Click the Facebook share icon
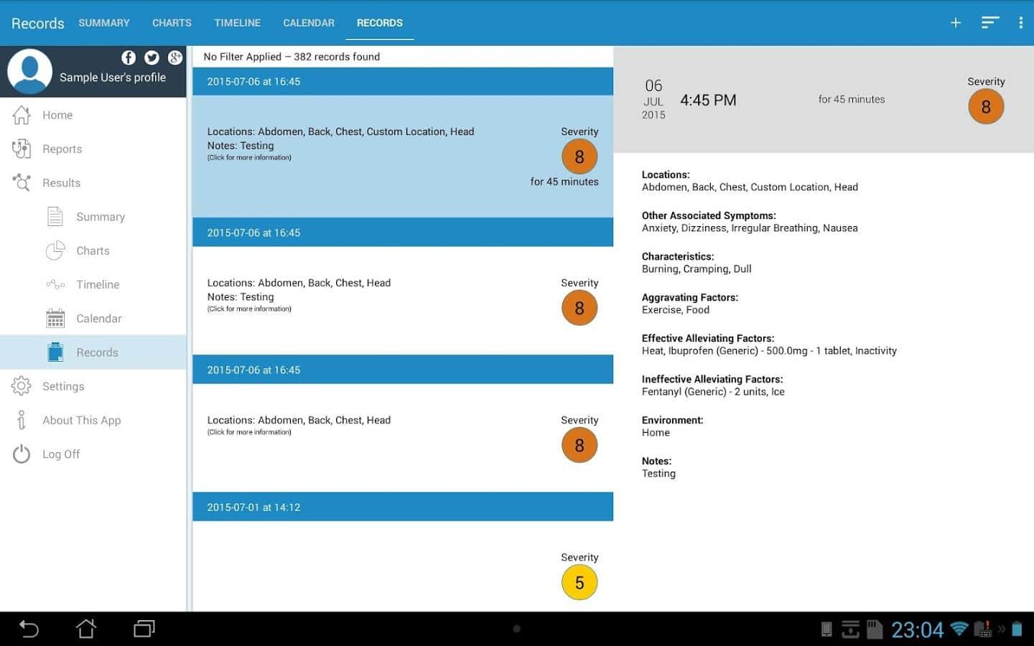The height and width of the screenshot is (646, 1034). click(129, 57)
